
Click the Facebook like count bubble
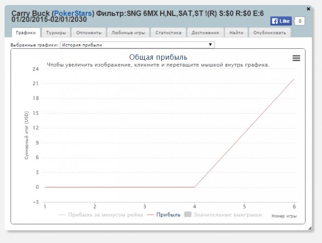(299, 21)
